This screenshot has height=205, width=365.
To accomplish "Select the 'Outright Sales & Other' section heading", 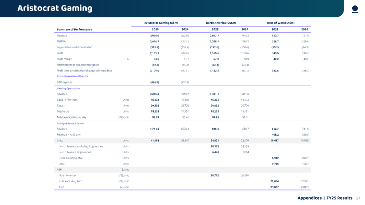I will click(x=70, y=123).
